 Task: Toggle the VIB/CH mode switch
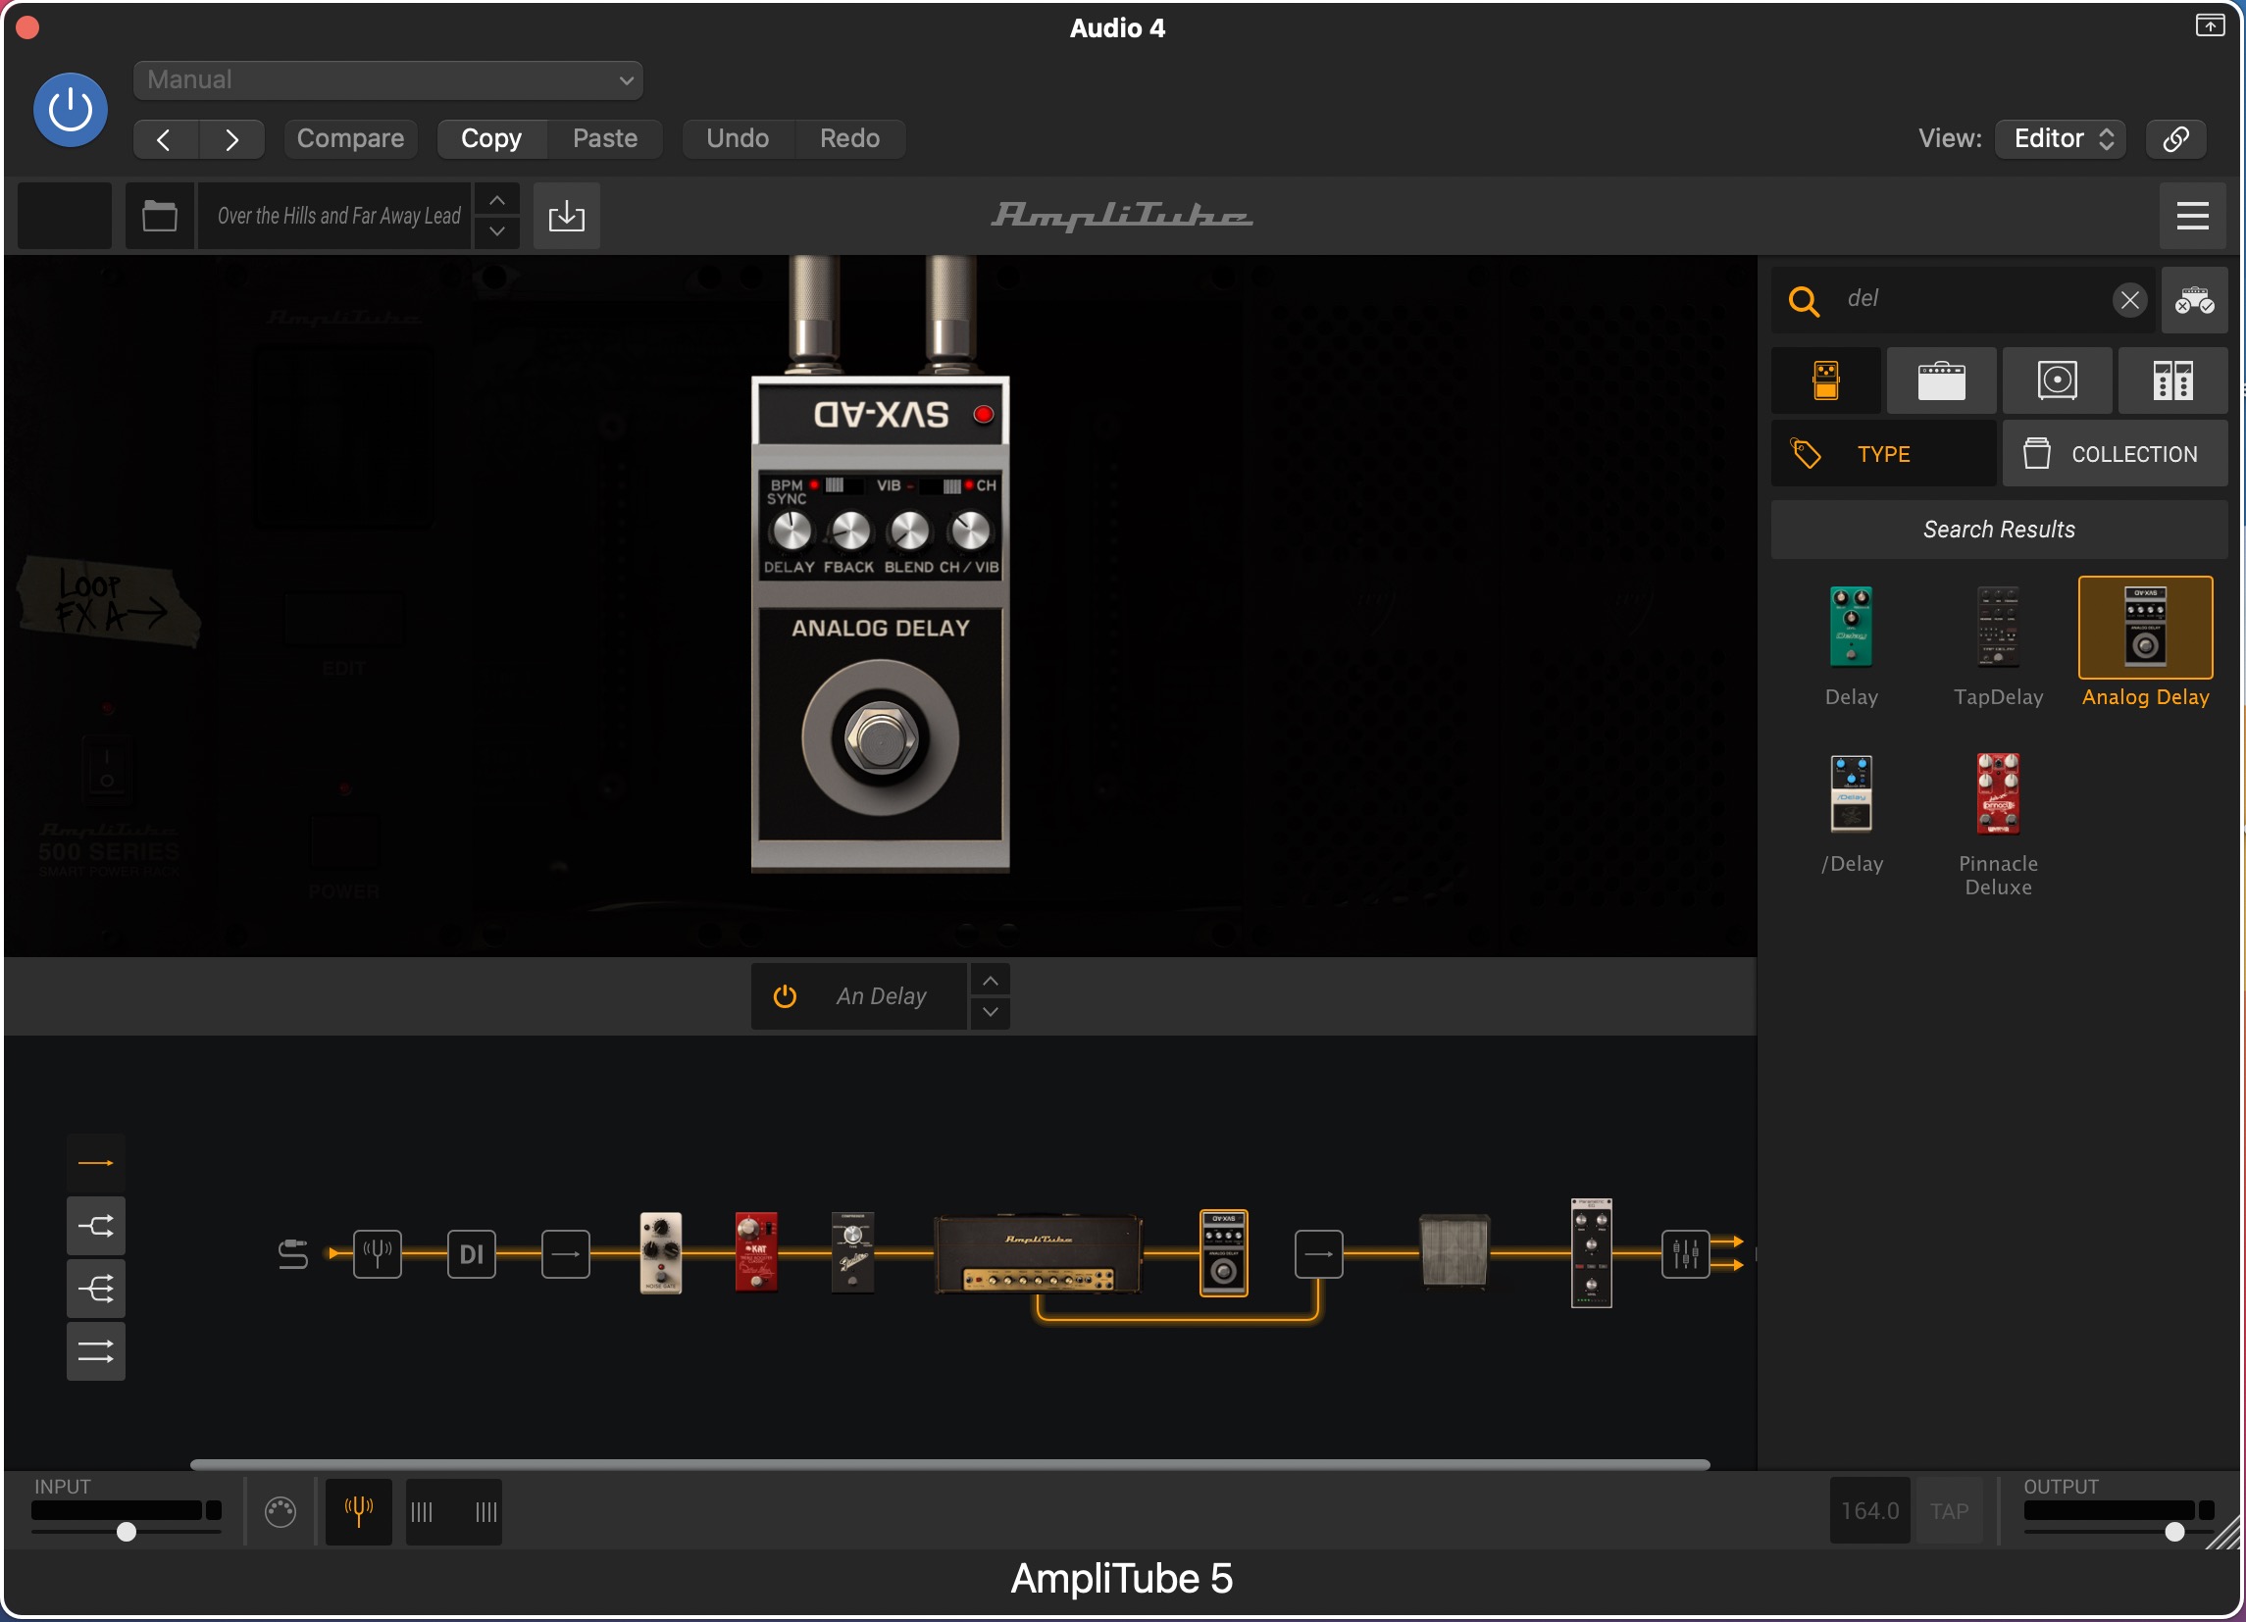coord(942,485)
